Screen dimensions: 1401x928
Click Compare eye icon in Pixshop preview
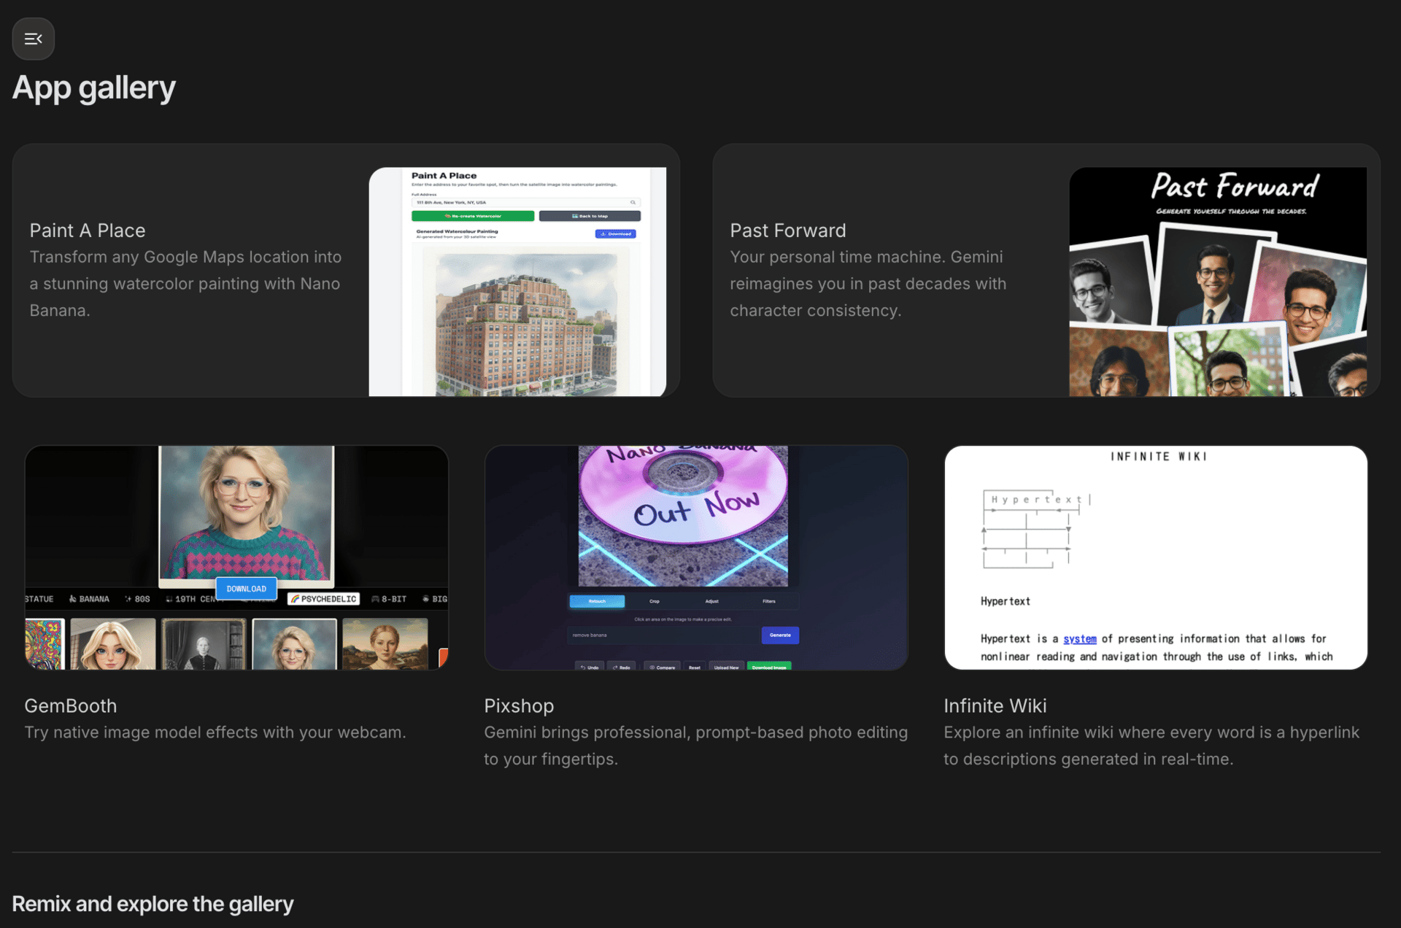tap(652, 667)
